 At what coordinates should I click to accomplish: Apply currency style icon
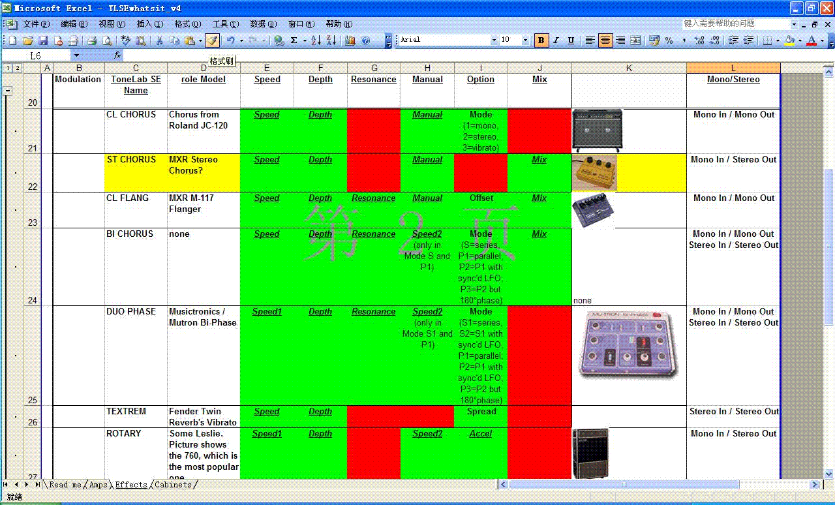[654, 40]
